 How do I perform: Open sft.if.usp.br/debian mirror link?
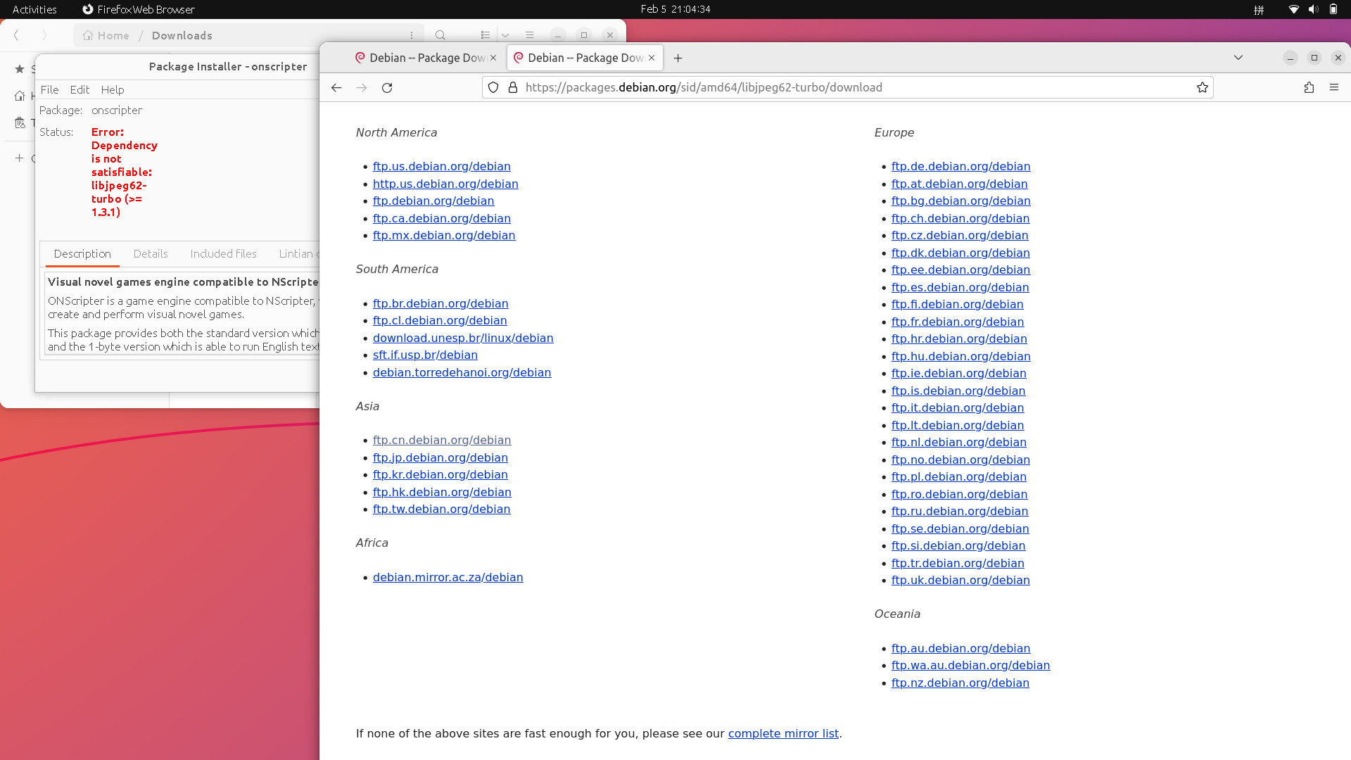(425, 355)
